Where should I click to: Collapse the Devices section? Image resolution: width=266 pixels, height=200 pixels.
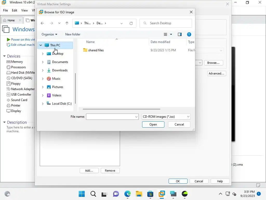[4, 56]
